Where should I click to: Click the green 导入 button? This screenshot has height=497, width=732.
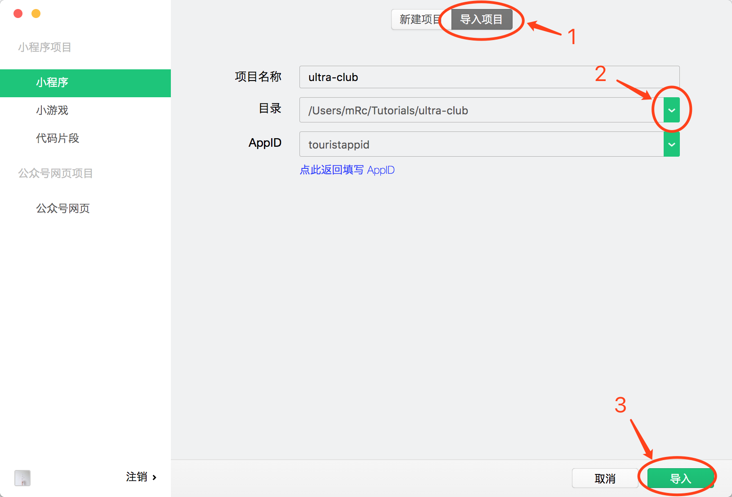click(x=680, y=478)
